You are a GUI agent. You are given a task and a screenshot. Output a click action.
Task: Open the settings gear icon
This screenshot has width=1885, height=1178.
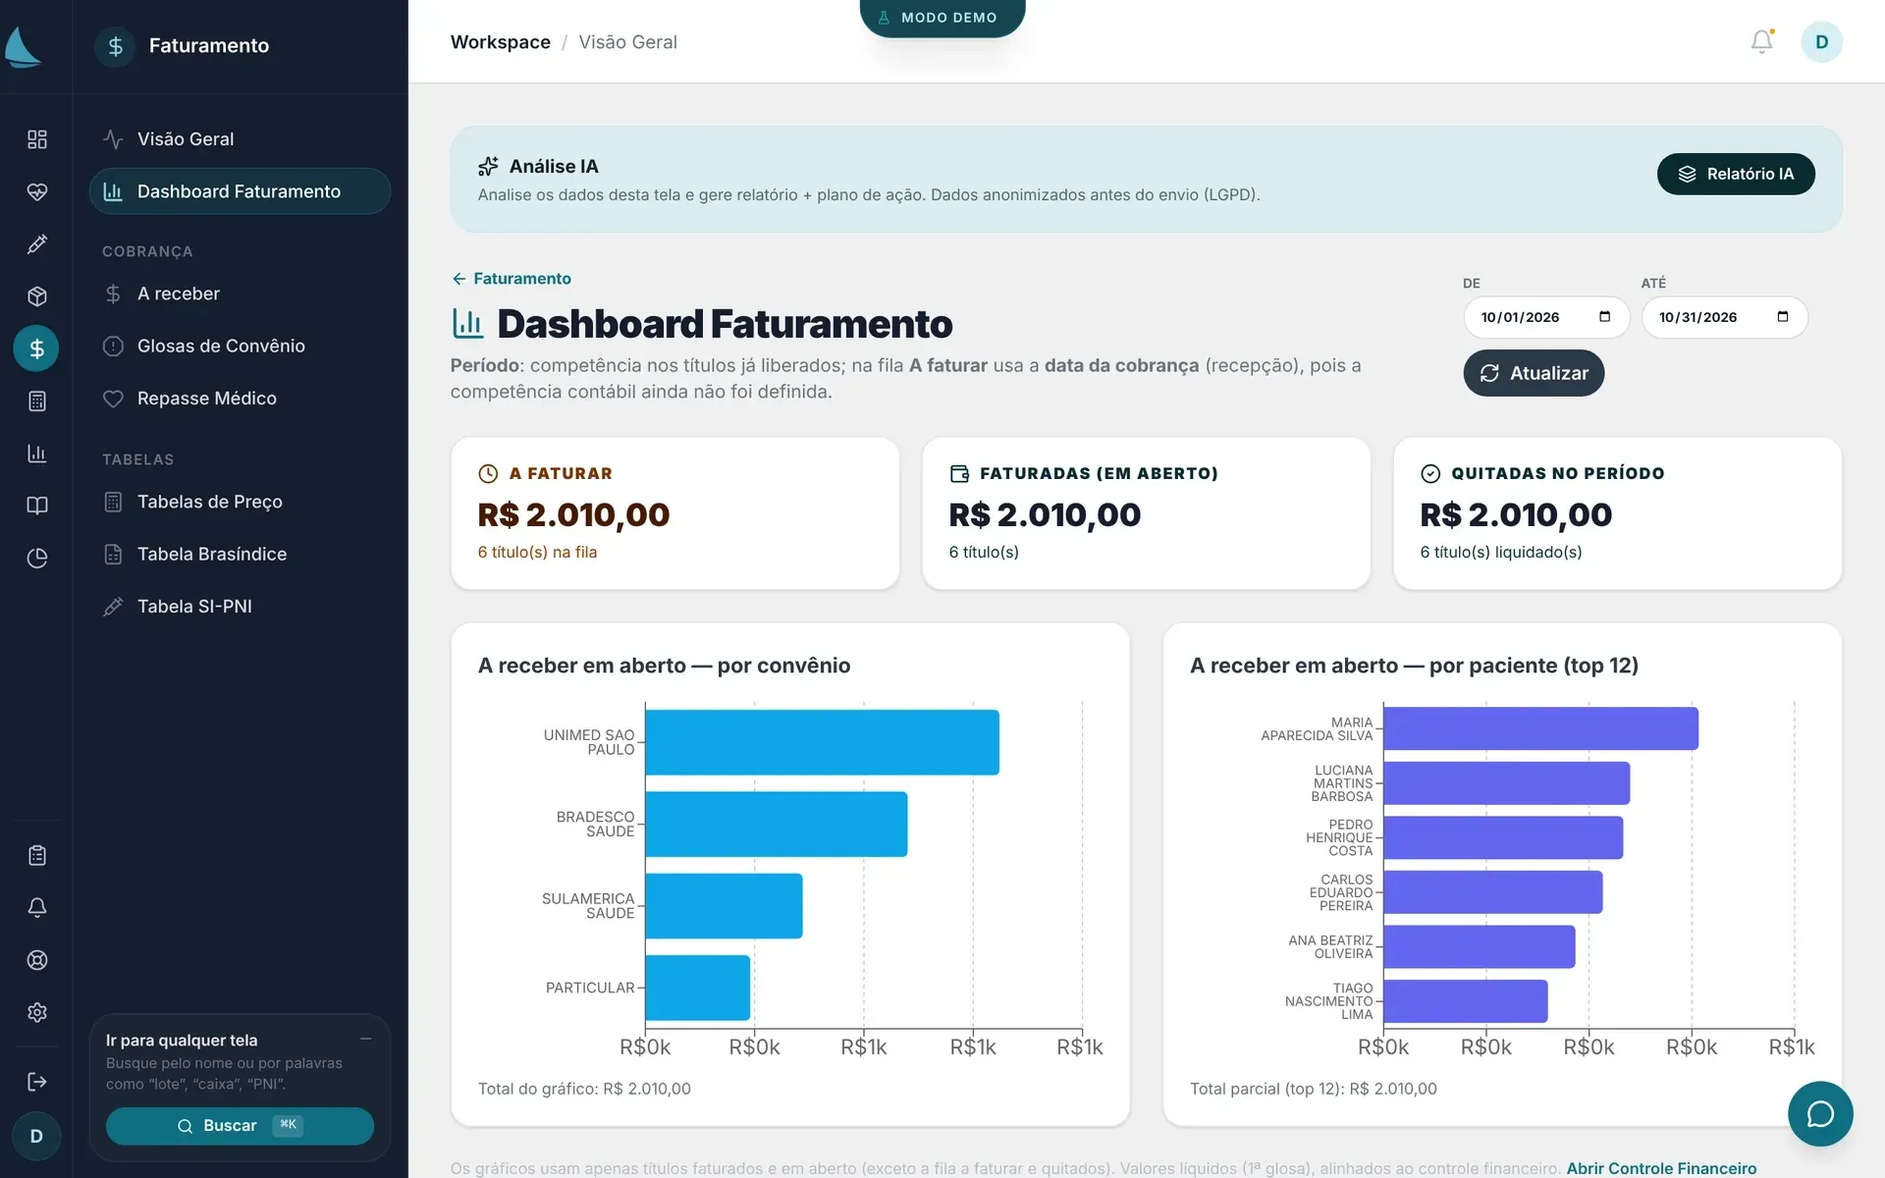click(36, 1012)
